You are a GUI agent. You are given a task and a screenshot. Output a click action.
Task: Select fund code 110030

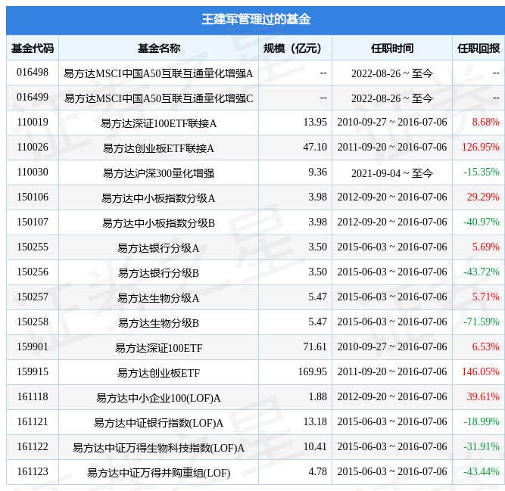click(33, 172)
